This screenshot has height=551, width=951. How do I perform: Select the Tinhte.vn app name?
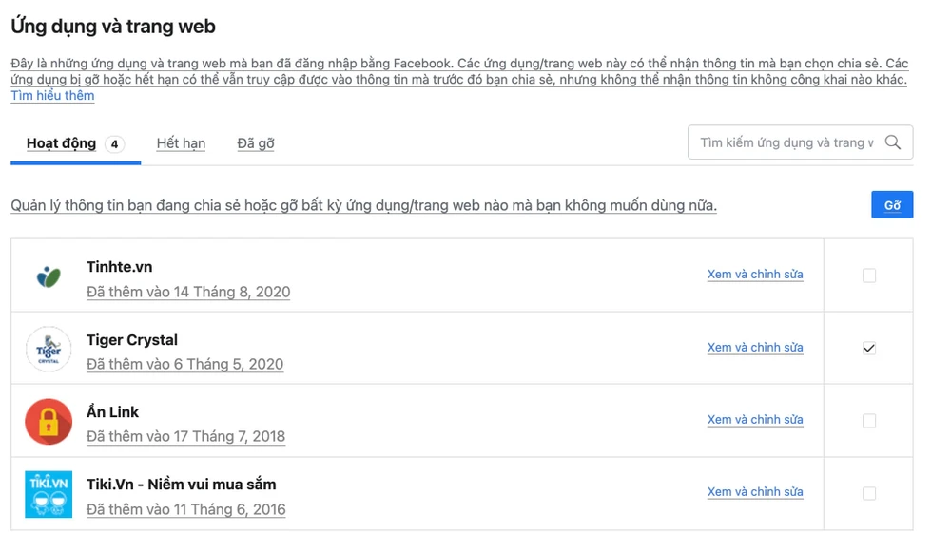pos(119,267)
